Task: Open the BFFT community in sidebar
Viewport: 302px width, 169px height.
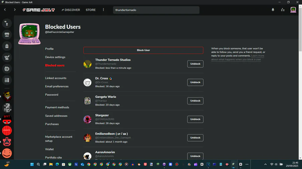Action: point(7,119)
